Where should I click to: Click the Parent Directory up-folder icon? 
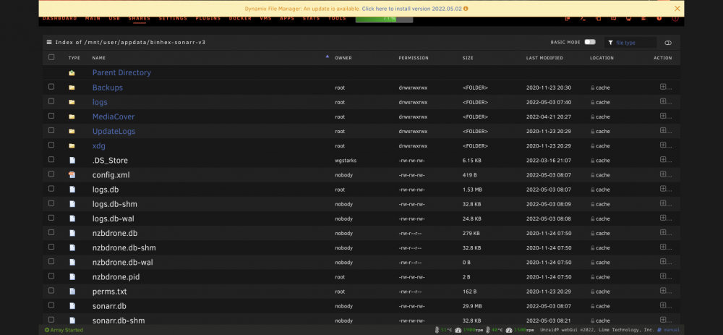[x=72, y=73]
